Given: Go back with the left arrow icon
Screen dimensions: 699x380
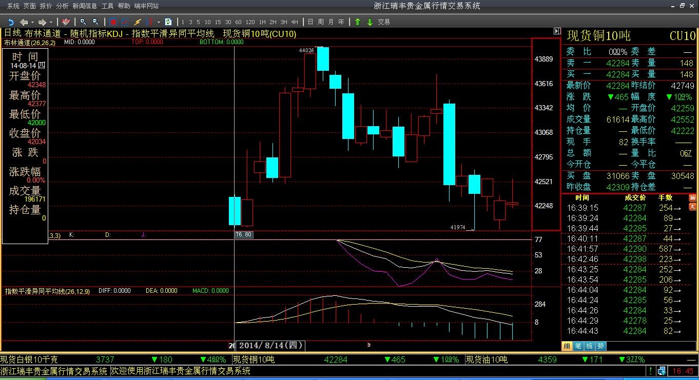Looking at the screenshot, I should (x=24, y=22).
